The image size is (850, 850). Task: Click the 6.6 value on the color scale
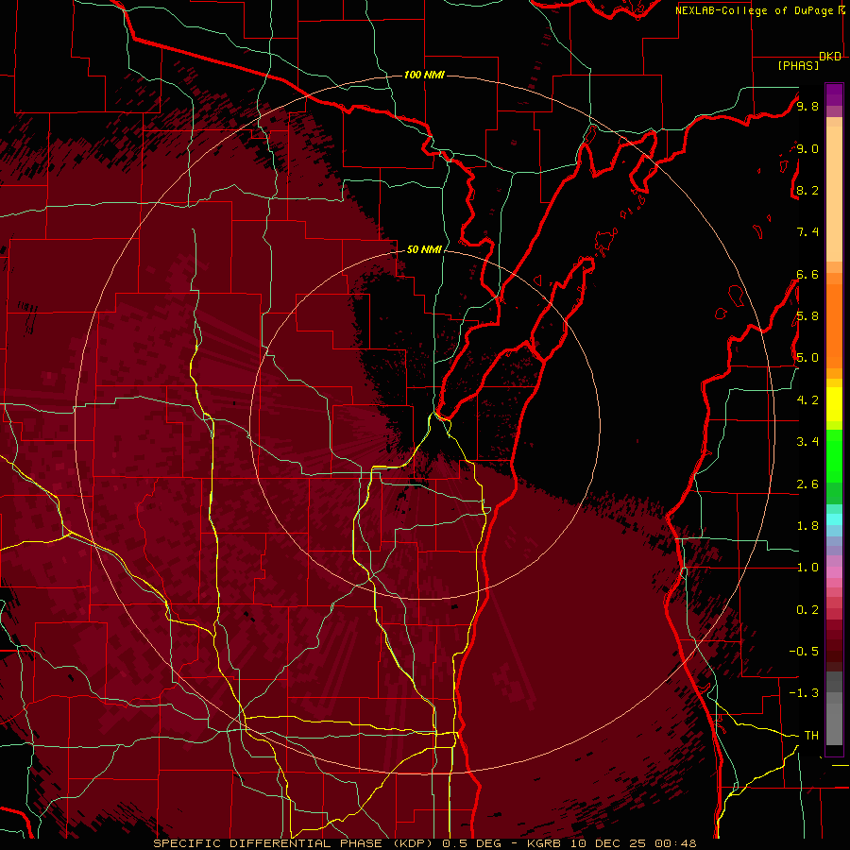point(807,274)
